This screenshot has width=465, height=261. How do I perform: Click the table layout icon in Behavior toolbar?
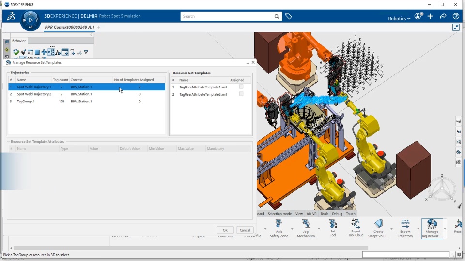pos(30,52)
